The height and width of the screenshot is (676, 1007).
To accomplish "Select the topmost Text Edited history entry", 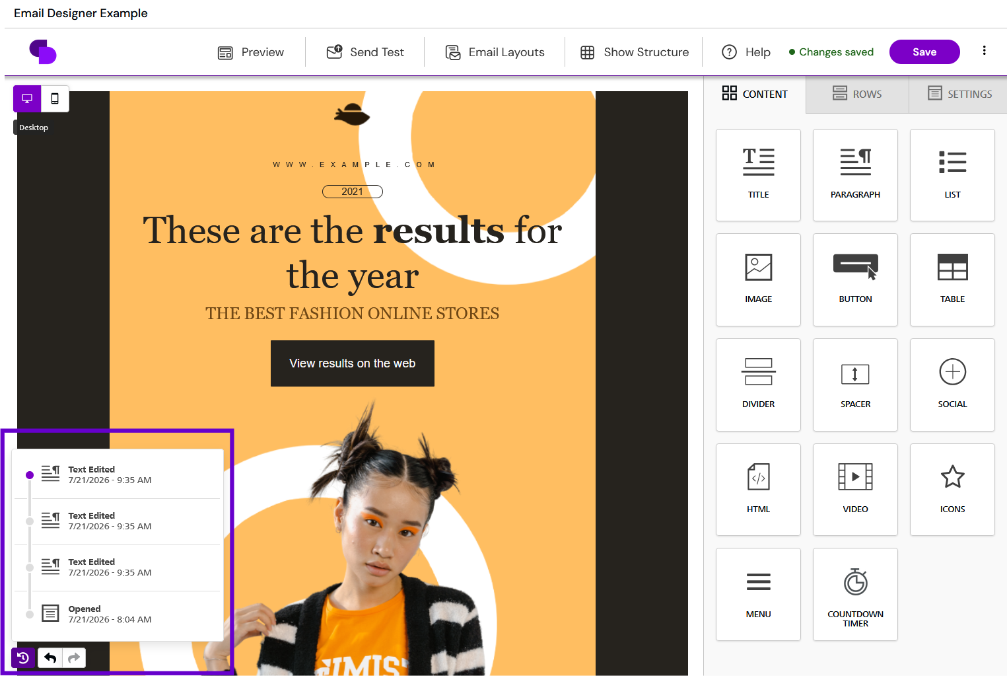I will pos(118,475).
